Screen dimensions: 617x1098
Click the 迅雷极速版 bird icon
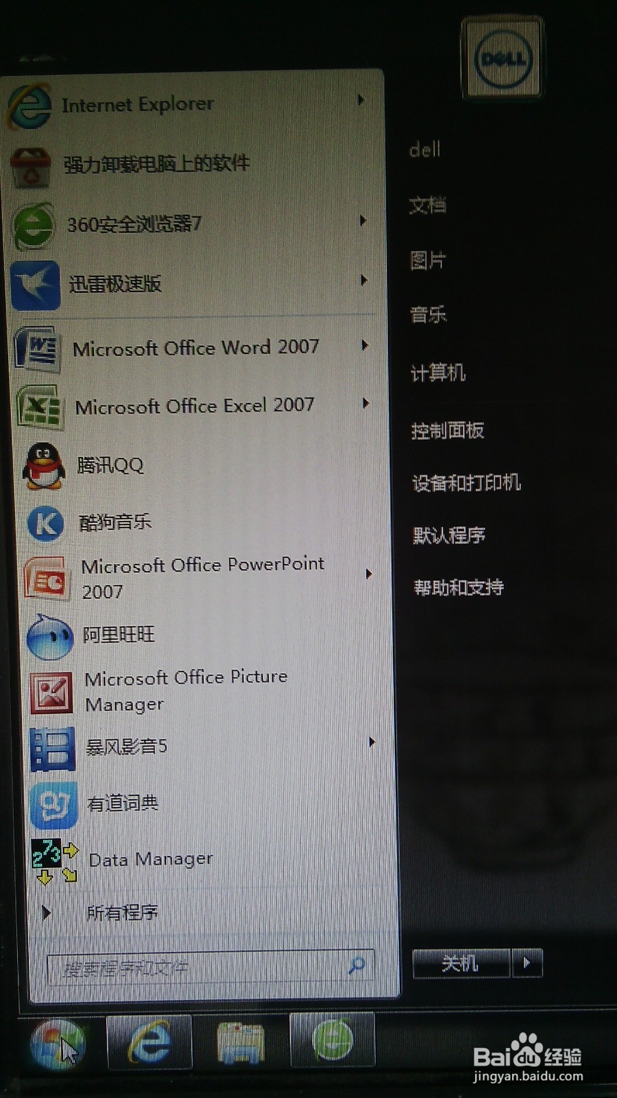[x=36, y=284]
